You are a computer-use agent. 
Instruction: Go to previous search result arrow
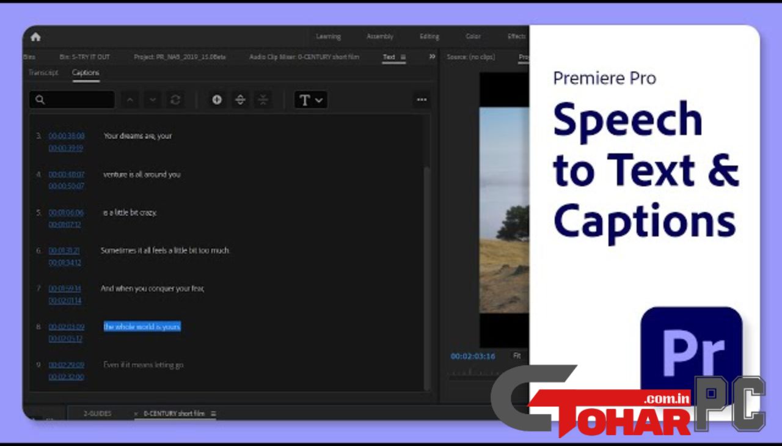click(x=129, y=100)
